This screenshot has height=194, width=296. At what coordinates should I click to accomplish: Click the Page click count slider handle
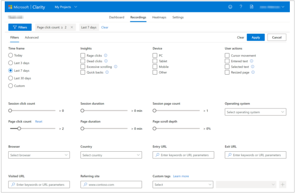[x=19, y=128]
